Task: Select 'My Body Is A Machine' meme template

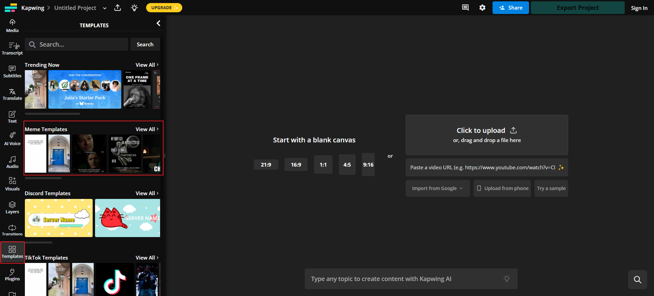Action: point(125,154)
